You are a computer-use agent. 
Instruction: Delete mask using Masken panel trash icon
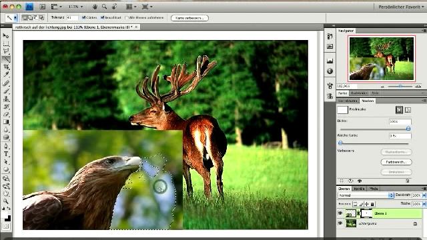(408, 181)
